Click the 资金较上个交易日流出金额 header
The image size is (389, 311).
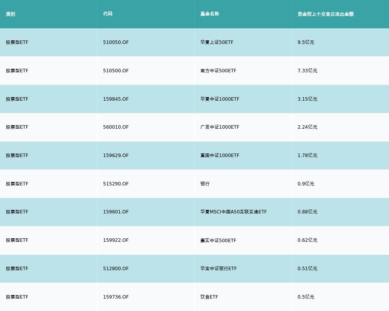(326, 14)
